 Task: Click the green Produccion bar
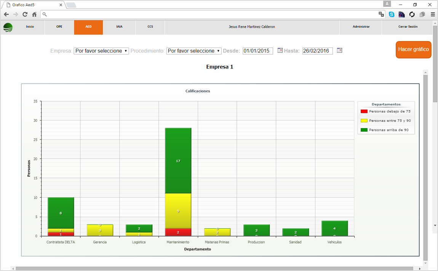256,230
